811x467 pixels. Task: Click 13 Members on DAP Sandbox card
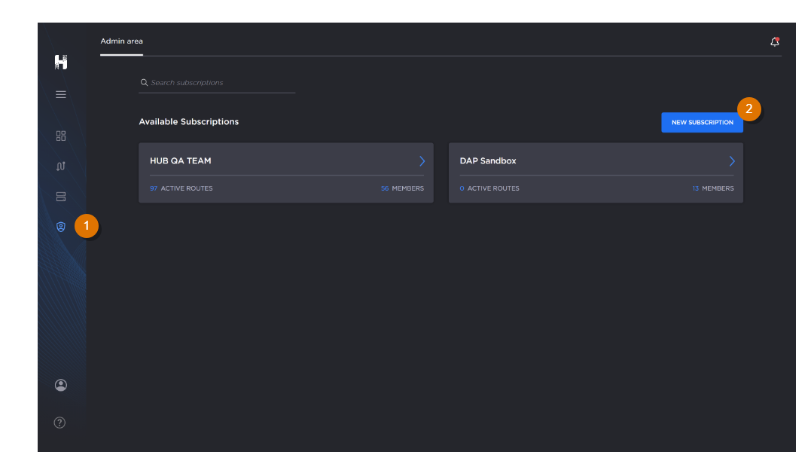pos(713,188)
